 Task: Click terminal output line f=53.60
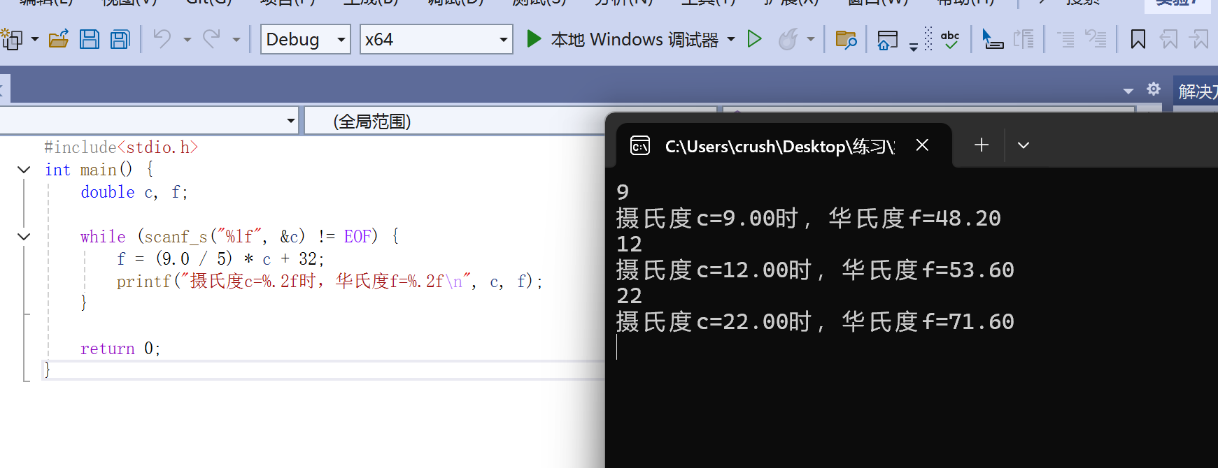[815, 270]
